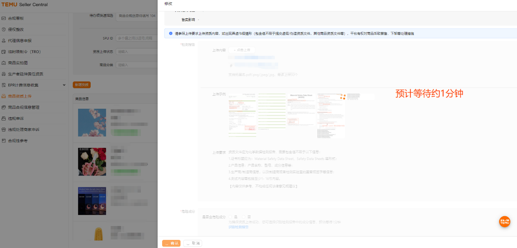The width and height of the screenshot is (517, 248).
Task: Open the 商品分类 dropdown
Action: coord(136,65)
